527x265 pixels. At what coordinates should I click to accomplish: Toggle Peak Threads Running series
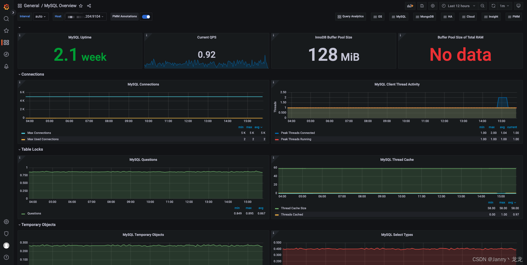pyautogui.click(x=296, y=139)
